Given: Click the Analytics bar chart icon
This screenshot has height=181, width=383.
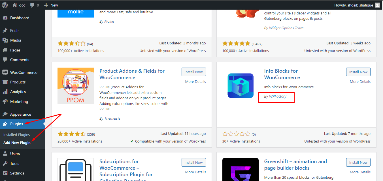Looking at the screenshot, I should click(x=5, y=92).
